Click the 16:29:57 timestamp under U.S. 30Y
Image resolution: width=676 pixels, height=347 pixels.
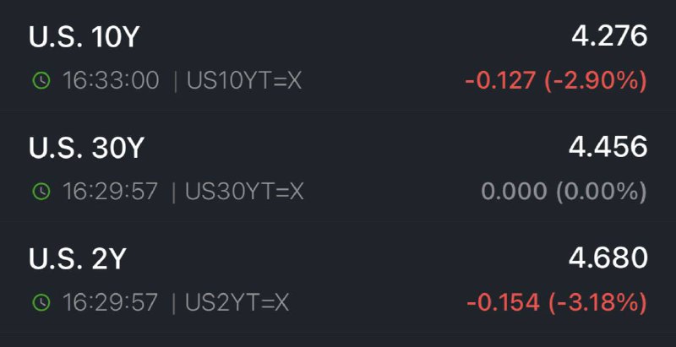point(111,192)
